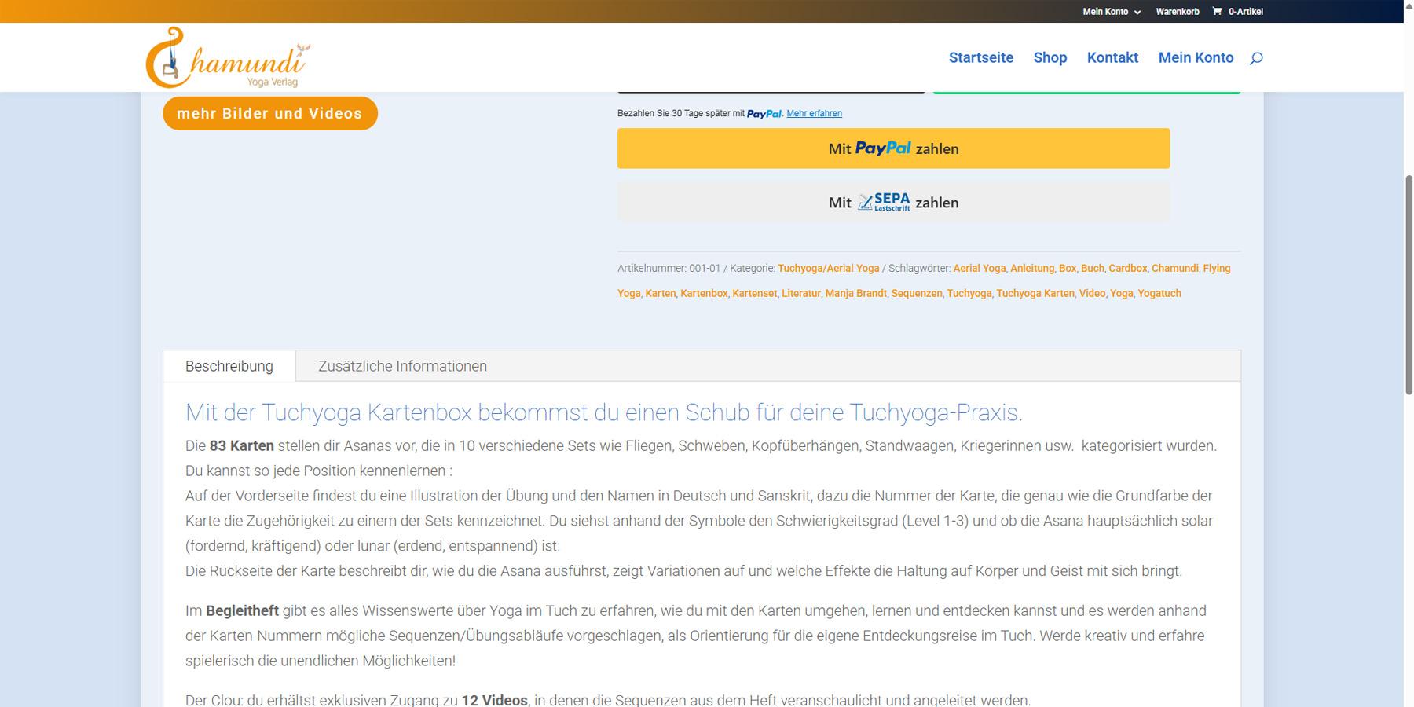Pay with SEPA Lastschrift button
This screenshot has width=1414, height=707.
(x=893, y=203)
